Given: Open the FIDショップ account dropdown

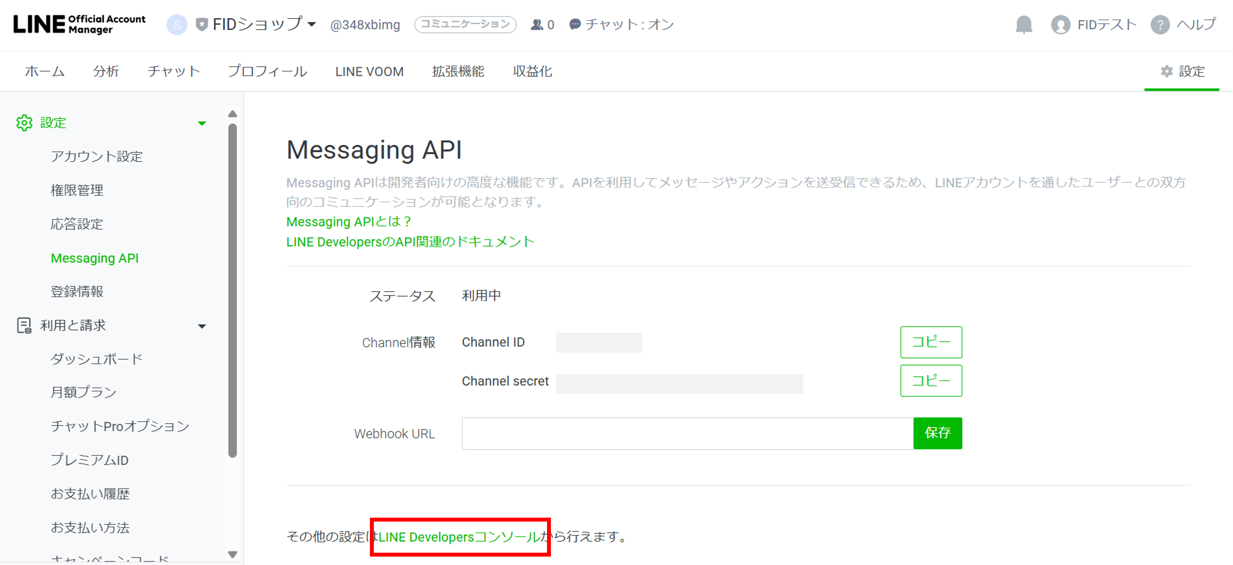Looking at the screenshot, I should [x=312, y=24].
